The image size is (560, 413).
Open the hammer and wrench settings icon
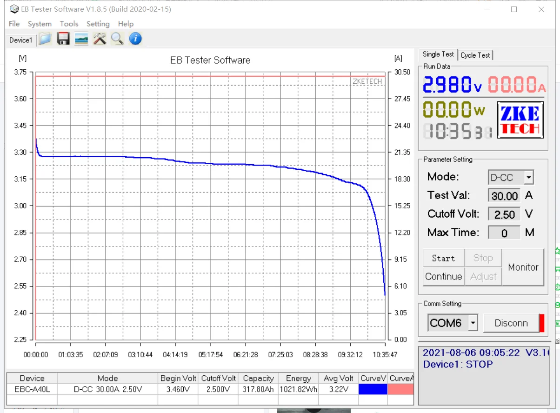(x=100, y=39)
